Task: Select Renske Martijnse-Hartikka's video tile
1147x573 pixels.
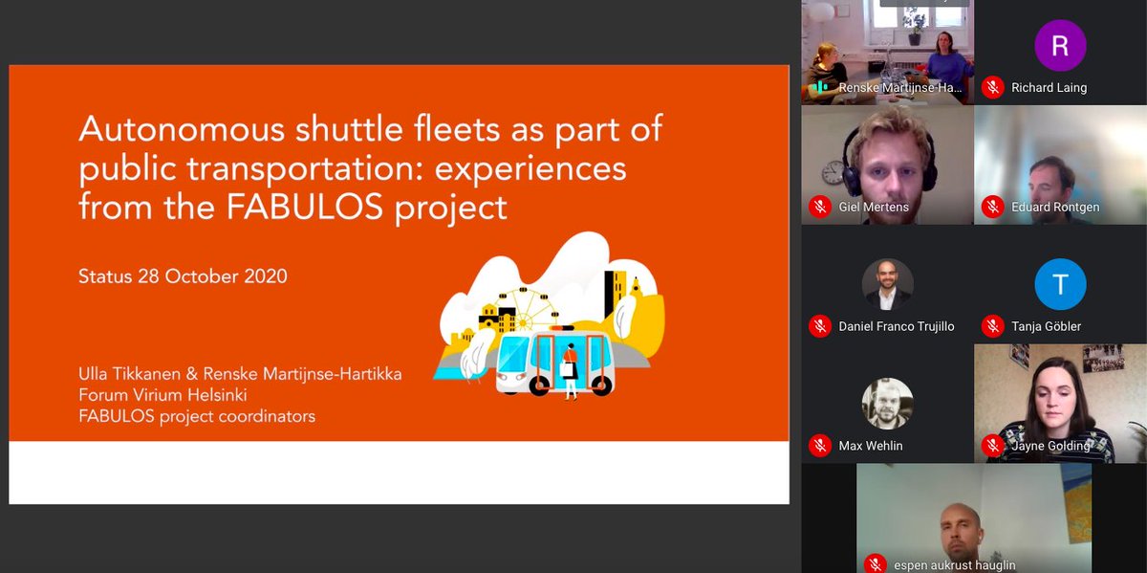Action: point(887,52)
